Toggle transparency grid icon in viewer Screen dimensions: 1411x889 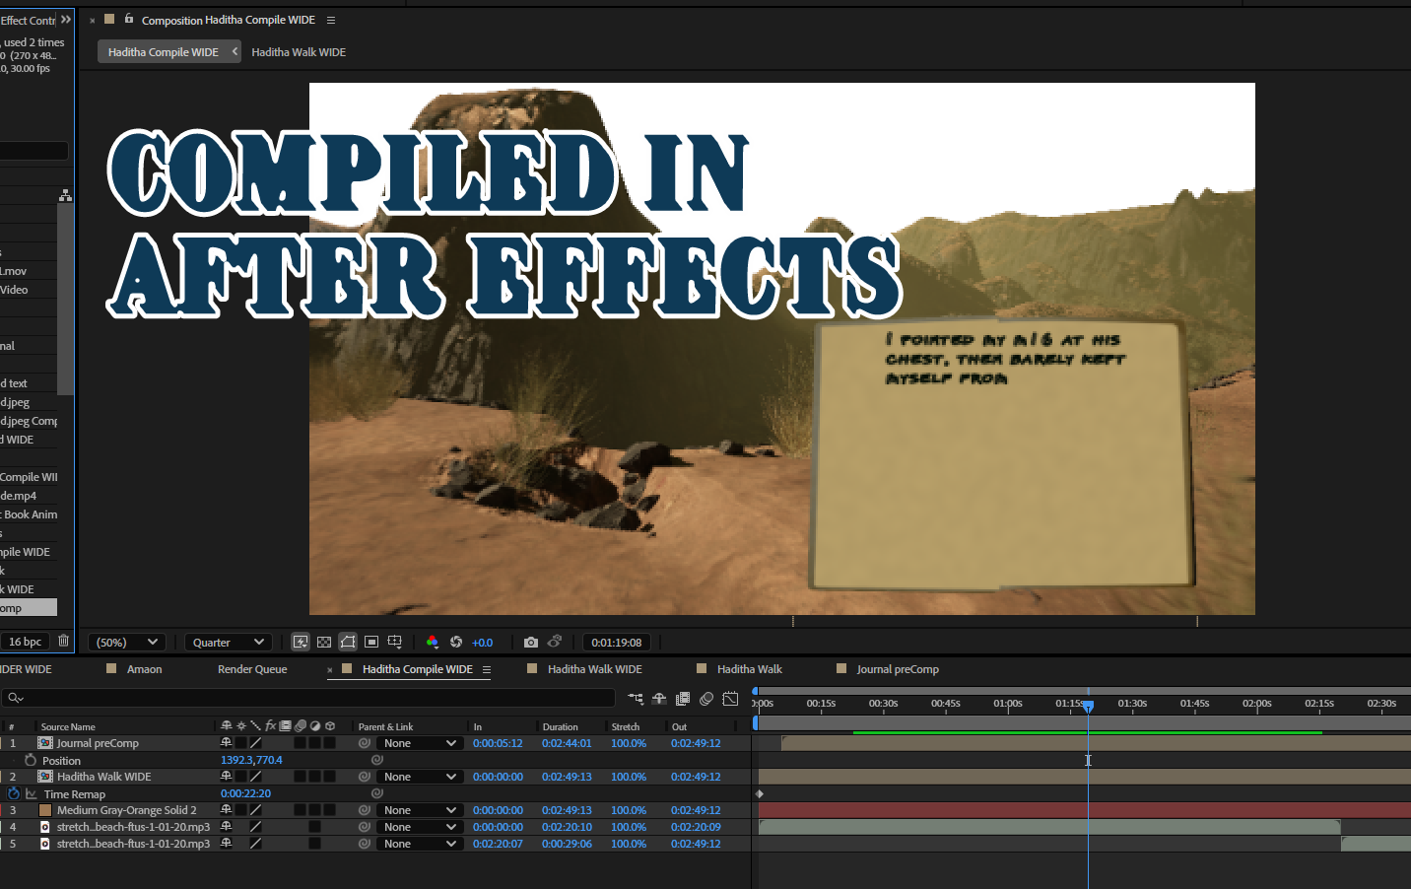pos(324,642)
